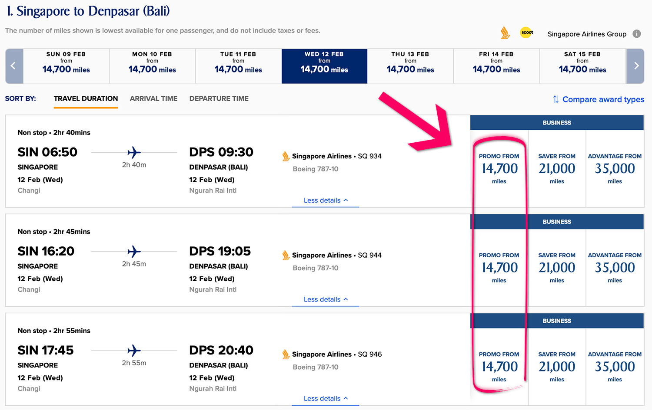
Task: Click the next dates right arrow
Action: 636,66
